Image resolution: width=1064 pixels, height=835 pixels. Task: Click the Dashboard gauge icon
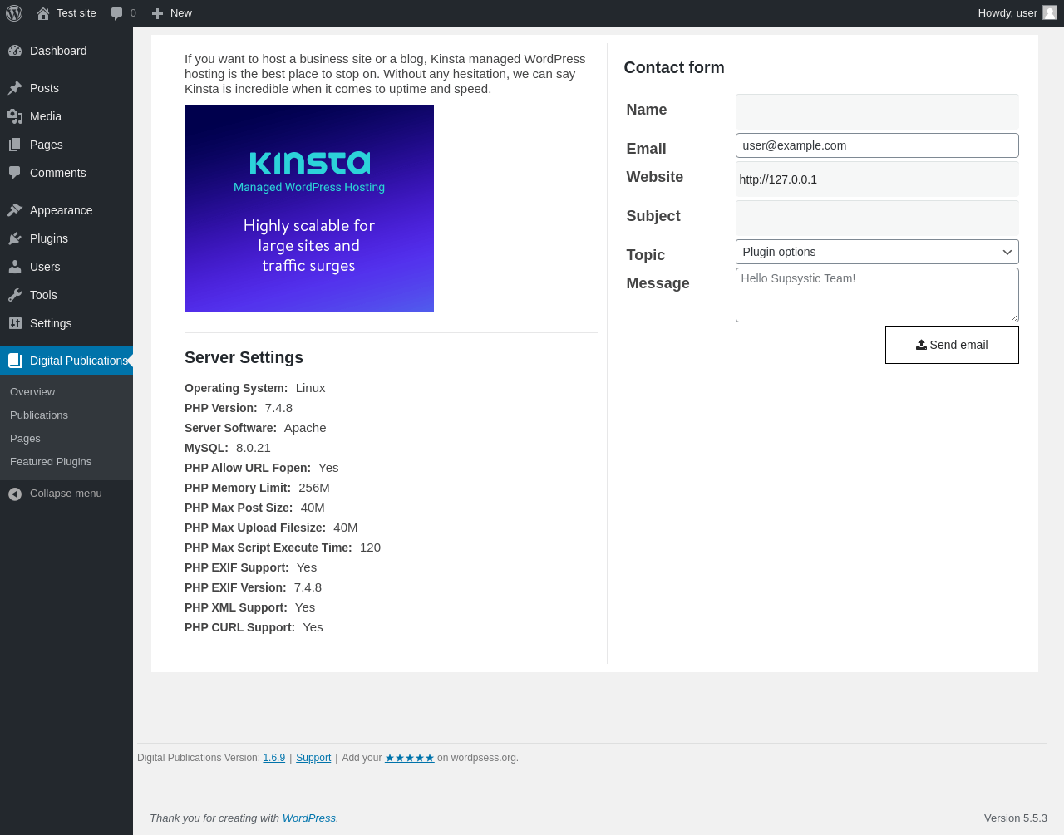pos(15,51)
